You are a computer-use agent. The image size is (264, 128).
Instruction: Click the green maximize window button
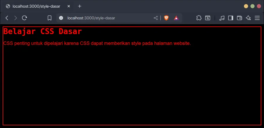point(252,6)
